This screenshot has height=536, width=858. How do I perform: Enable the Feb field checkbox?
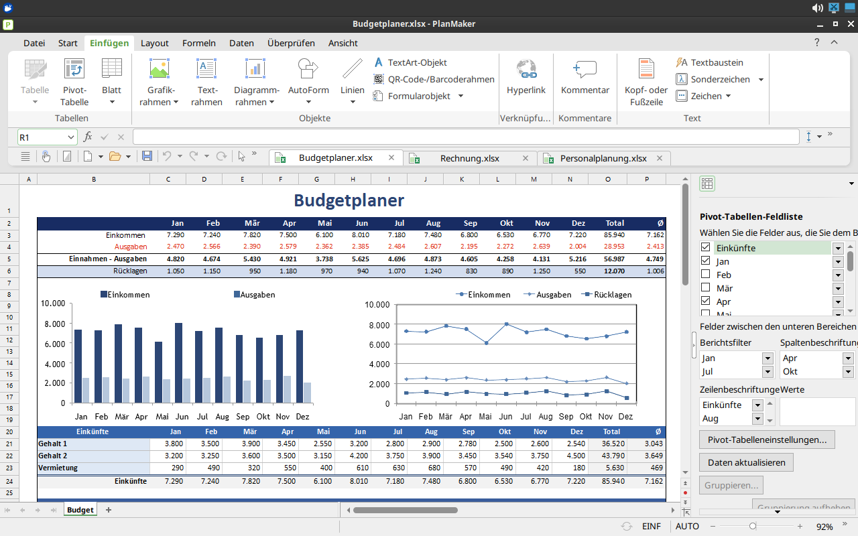pos(705,275)
